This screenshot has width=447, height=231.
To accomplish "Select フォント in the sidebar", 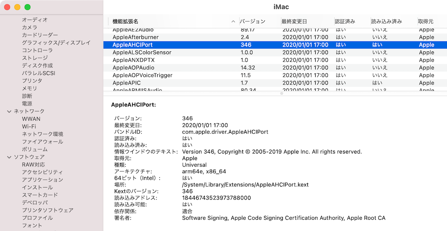I will 32,226.
